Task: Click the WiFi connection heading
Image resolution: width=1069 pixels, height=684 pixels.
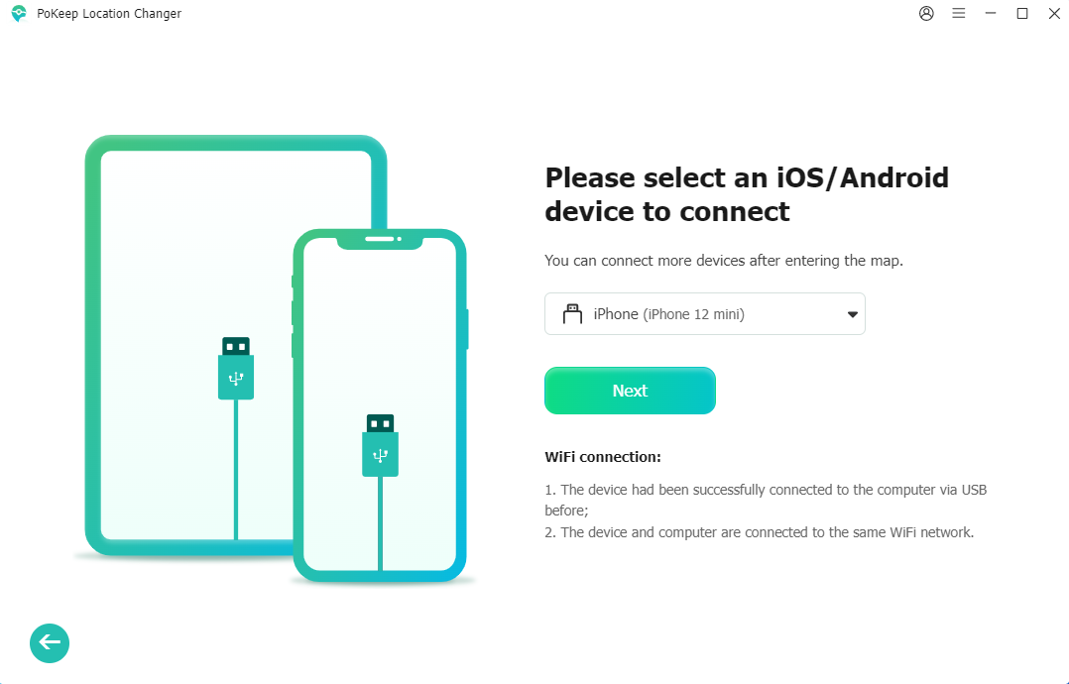Action: click(x=603, y=457)
